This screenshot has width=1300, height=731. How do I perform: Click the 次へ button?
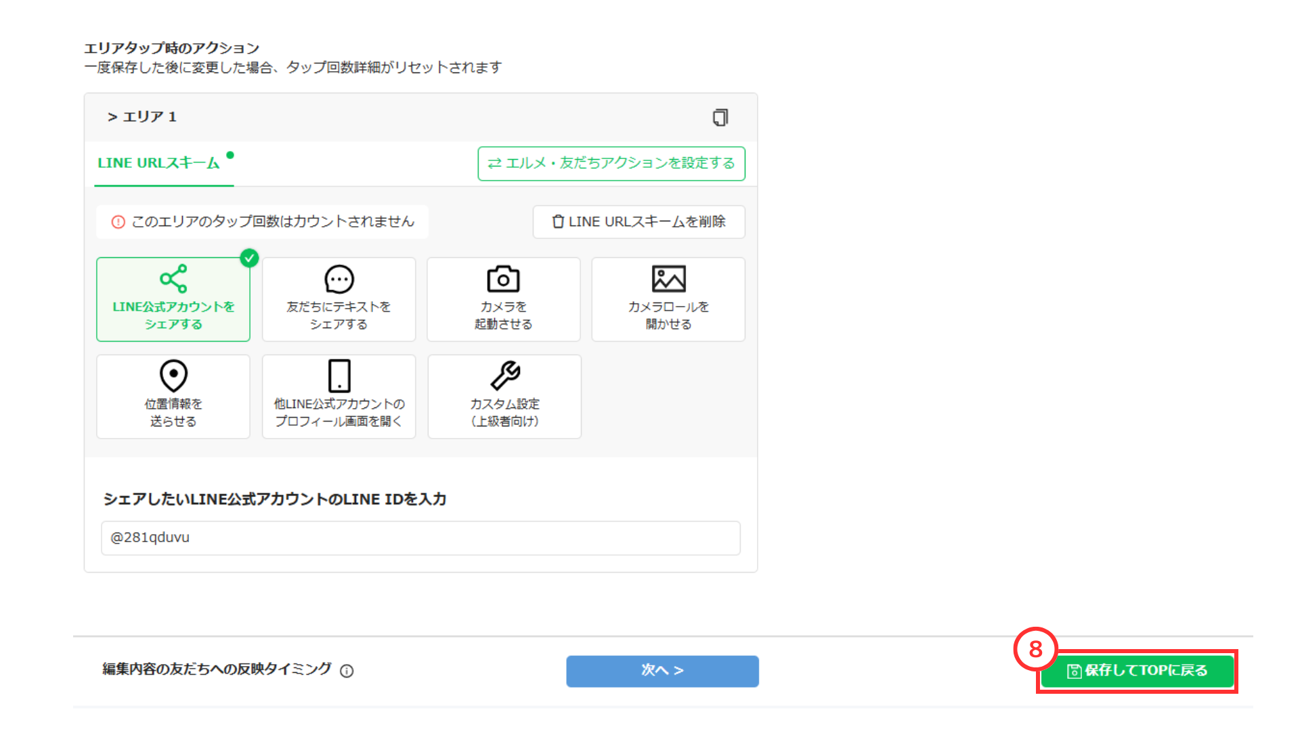[662, 671]
